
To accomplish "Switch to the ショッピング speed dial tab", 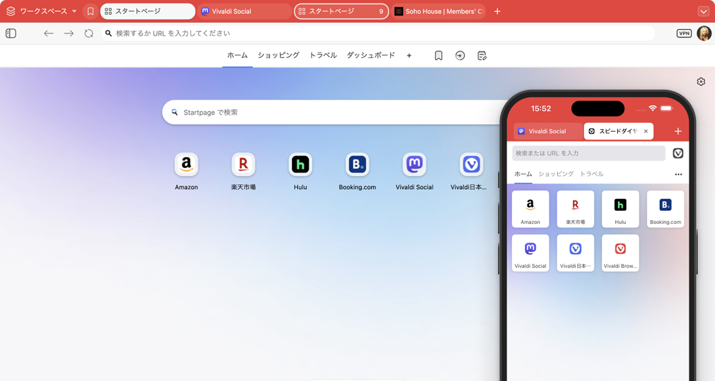I will pos(278,55).
